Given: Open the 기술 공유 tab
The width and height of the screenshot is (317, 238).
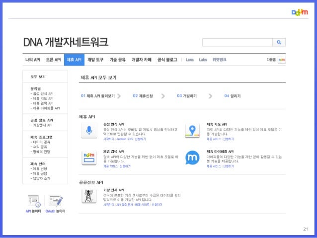Looking at the screenshot, I should [x=117, y=60].
